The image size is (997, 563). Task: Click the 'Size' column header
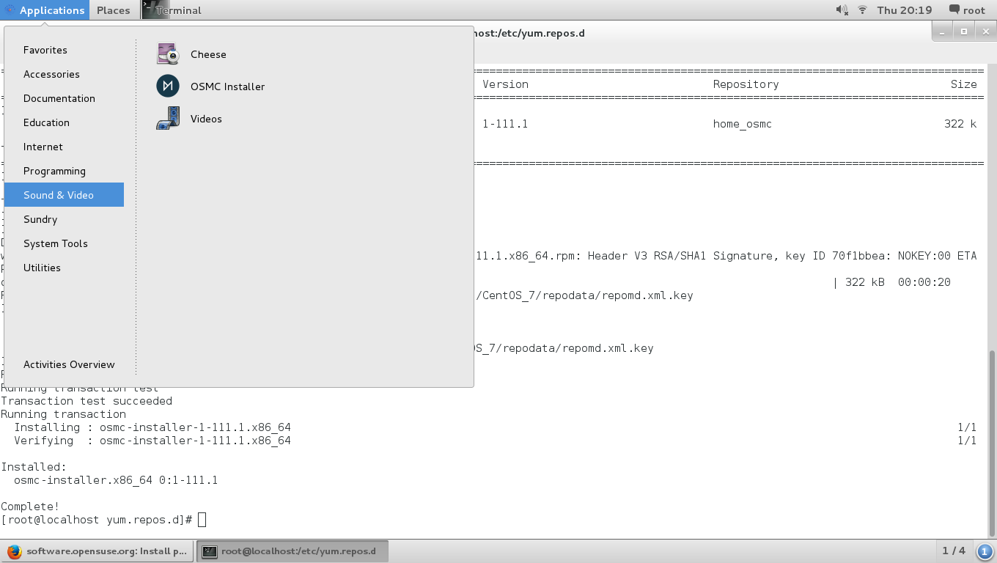964,84
